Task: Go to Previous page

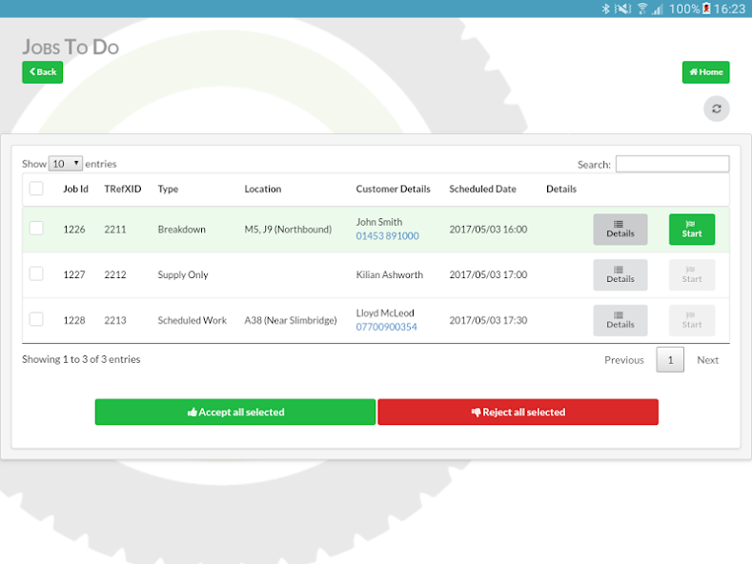Action: click(x=624, y=360)
